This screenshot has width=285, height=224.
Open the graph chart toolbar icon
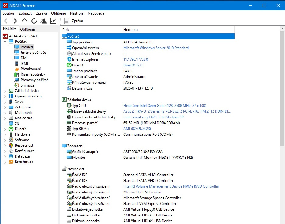click(x=53, y=21)
